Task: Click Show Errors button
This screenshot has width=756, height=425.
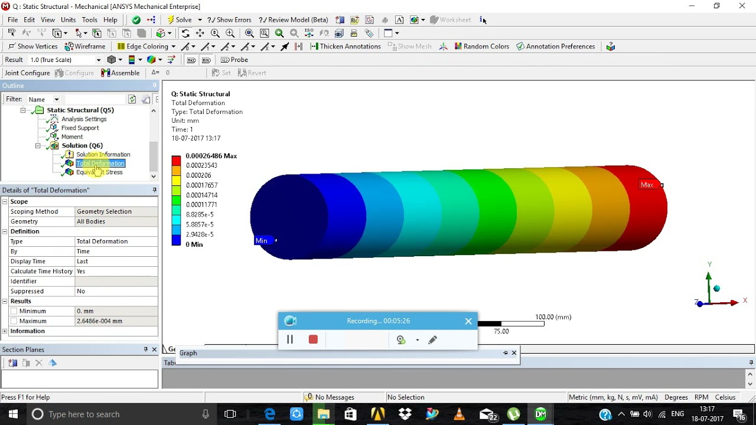Action: 229,19
